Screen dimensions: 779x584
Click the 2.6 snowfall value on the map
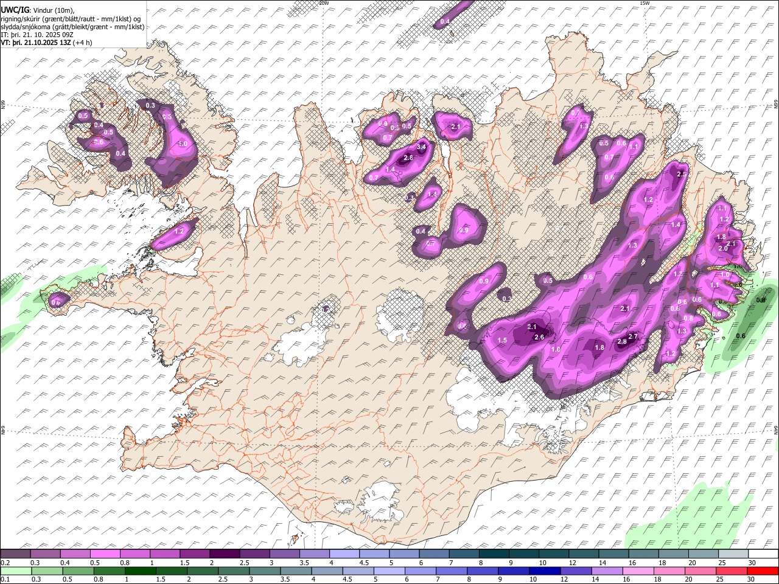(539, 337)
